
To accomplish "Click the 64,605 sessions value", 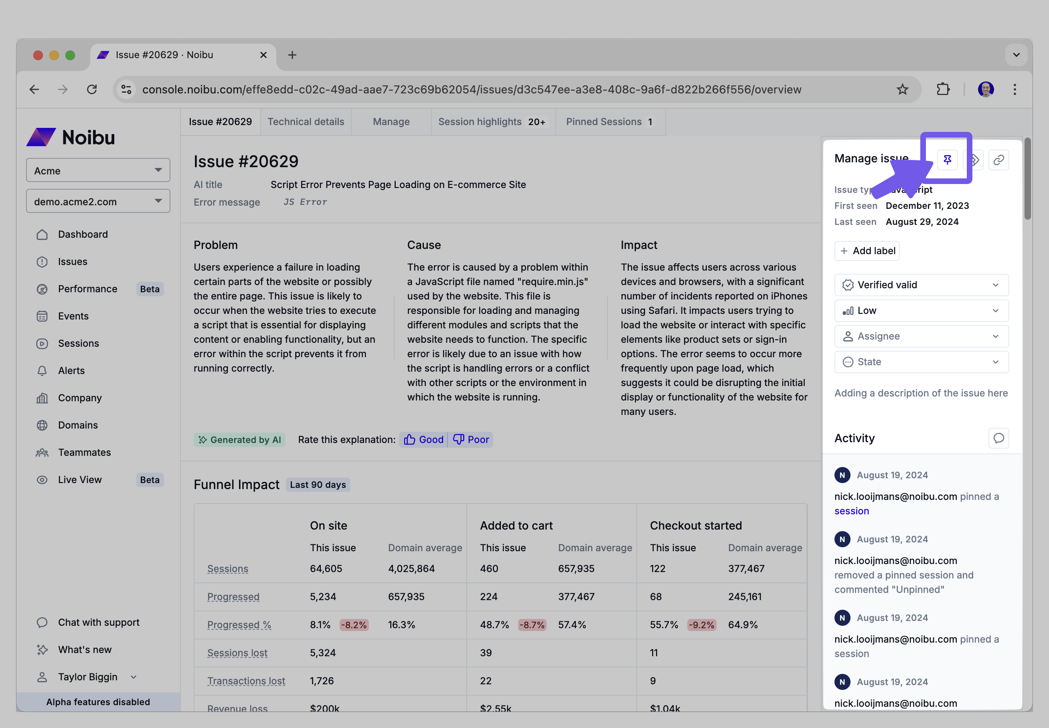I will pyautogui.click(x=326, y=569).
